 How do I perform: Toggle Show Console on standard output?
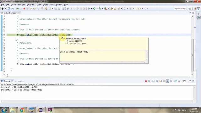click(x=167, y=81)
